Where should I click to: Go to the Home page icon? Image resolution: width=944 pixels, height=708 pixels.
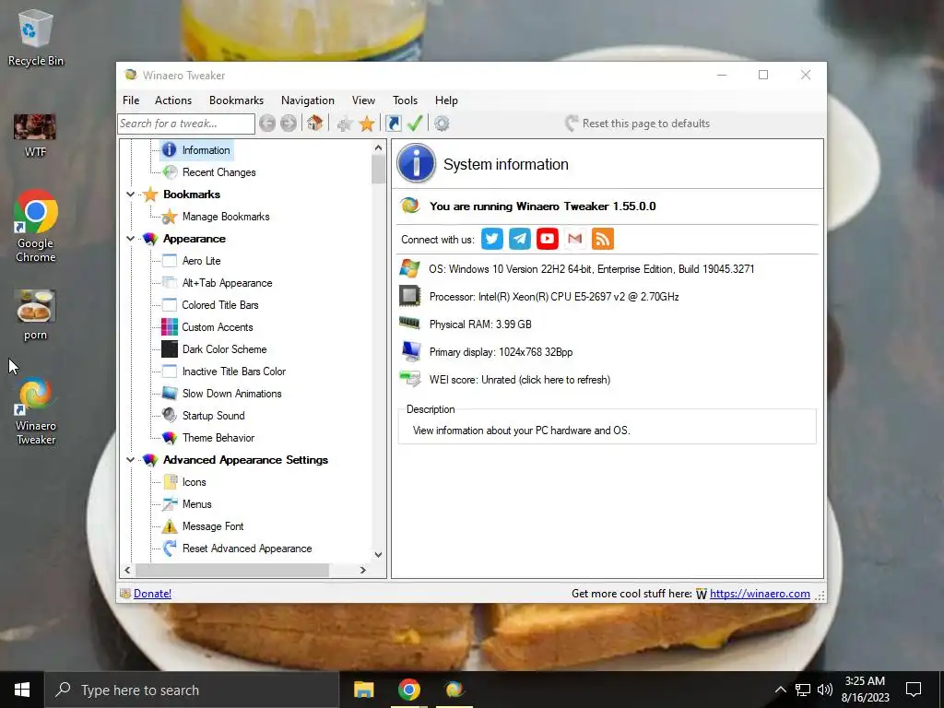315,124
